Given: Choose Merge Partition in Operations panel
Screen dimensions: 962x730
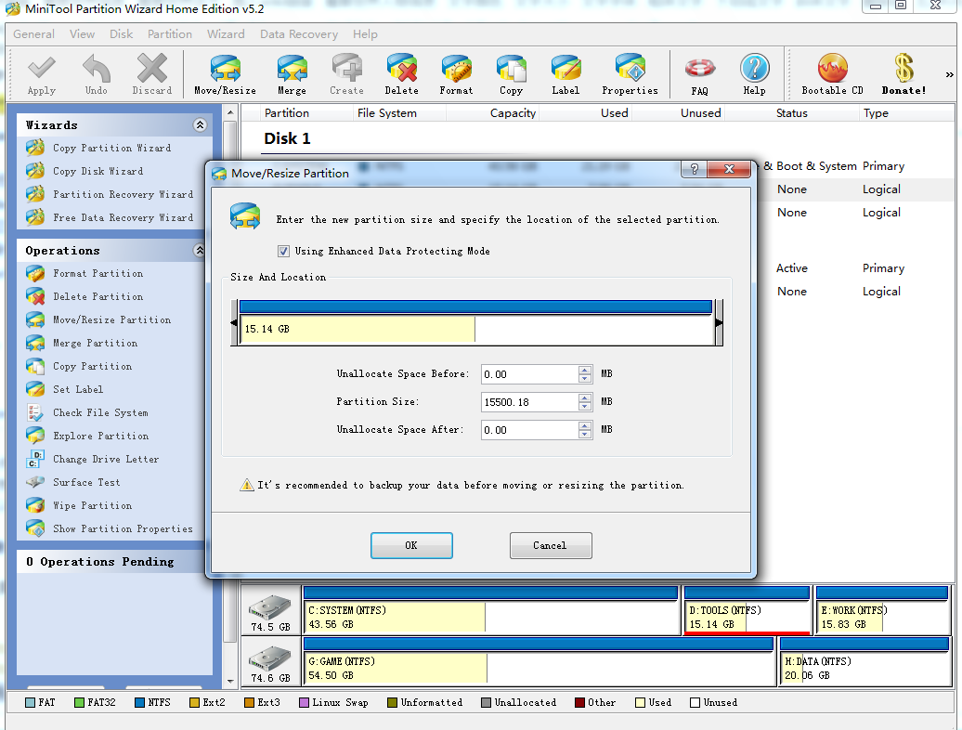Looking at the screenshot, I should point(95,344).
